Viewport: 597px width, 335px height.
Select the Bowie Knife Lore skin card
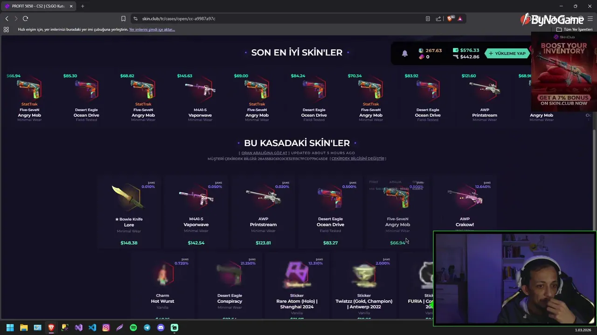(x=129, y=213)
